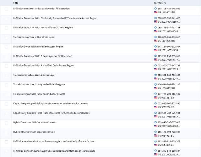Select the III-Nitride Diode row checkbox
Image resolution: width=201 pixels, height=157 pixels.
tap(6, 47)
